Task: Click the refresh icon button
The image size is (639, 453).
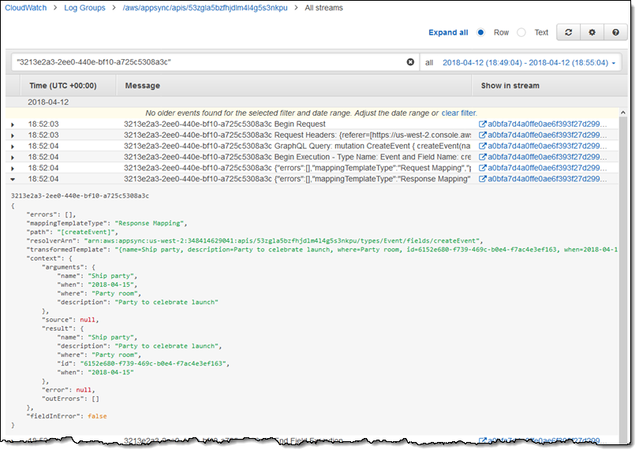Action: (568, 32)
